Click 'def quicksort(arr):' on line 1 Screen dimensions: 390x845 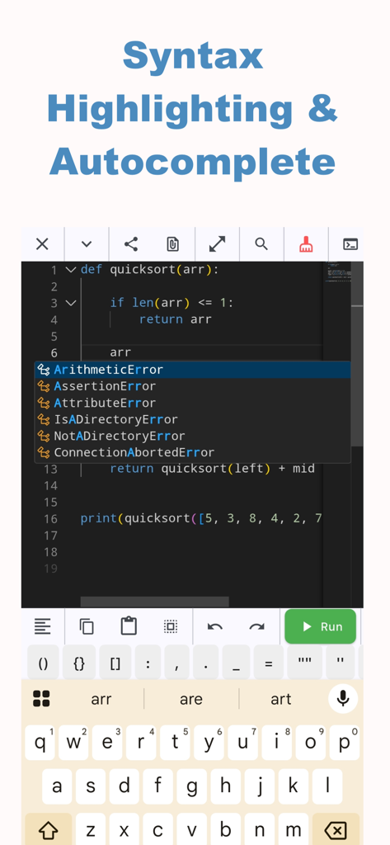pos(150,270)
